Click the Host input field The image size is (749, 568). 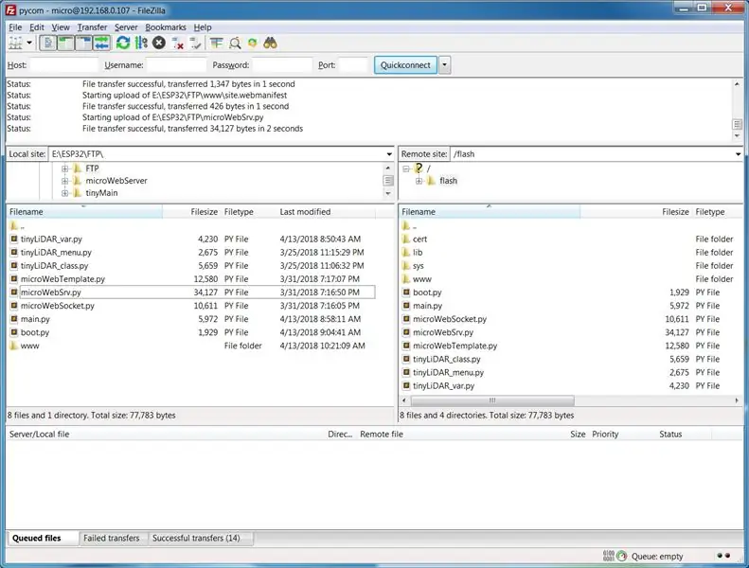coord(63,65)
